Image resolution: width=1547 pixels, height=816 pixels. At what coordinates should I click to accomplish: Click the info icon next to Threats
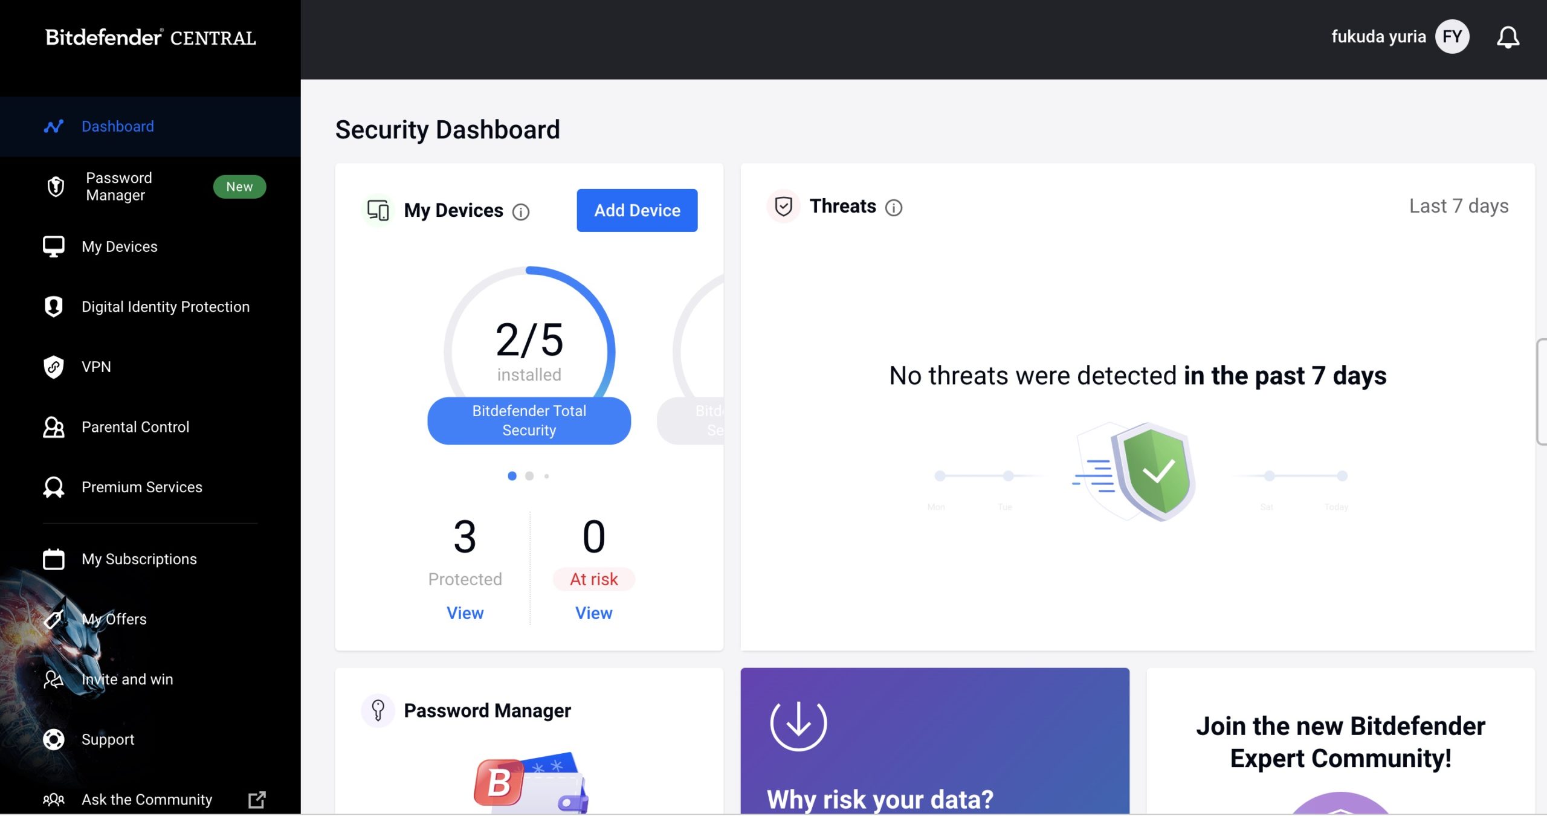[x=894, y=207]
